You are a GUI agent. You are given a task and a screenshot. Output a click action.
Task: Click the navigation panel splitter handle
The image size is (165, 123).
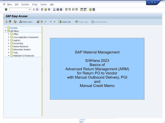pyautogui.click(x=42, y=71)
